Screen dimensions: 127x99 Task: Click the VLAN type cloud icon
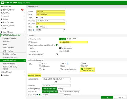point(37,17)
